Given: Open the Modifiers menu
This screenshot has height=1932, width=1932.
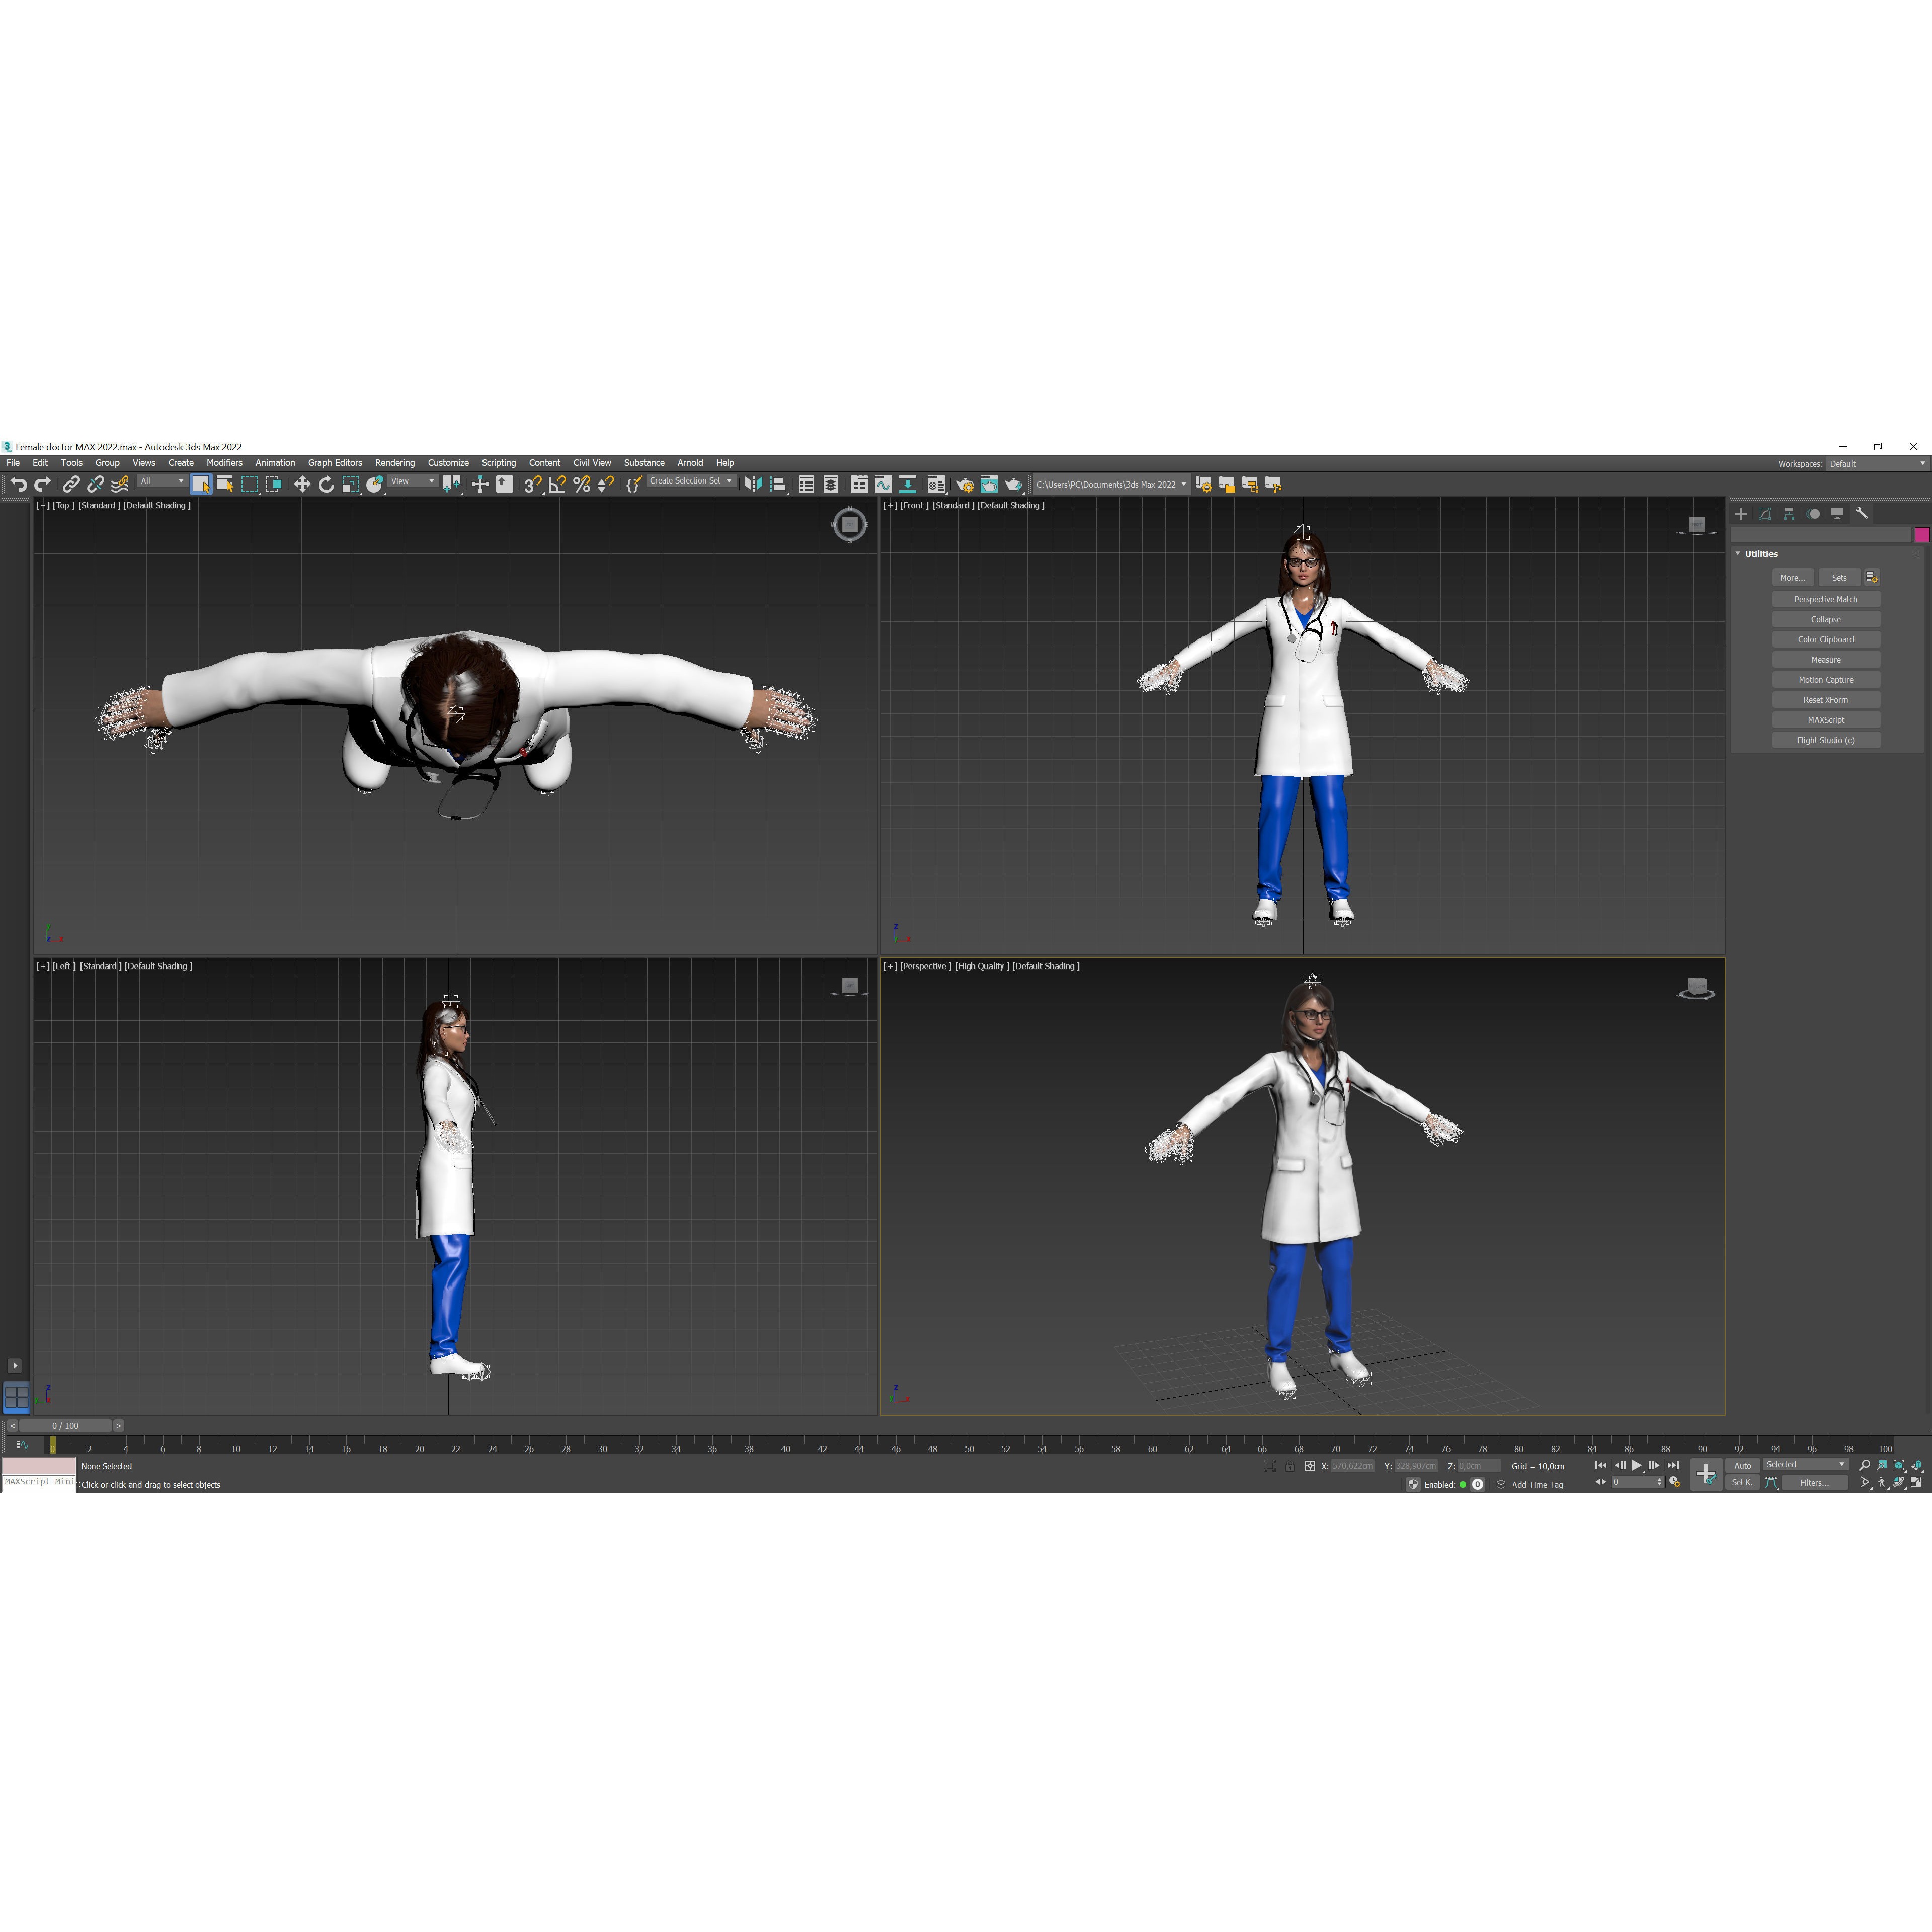Looking at the screenshot, I should pyautogui.click(x=224, y=464).
